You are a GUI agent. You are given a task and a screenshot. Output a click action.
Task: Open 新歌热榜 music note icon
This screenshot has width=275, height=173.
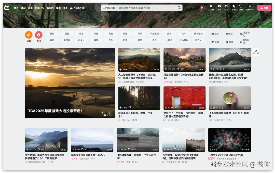tap(241, 42)
